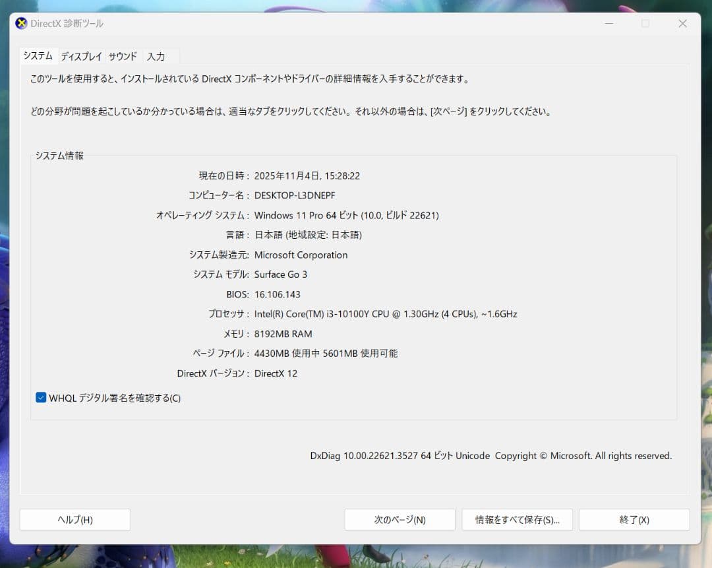The image size is (712, 568).
Task: Exit the tool with 終了(X)
Action: pyautogui.click(x=634, y=520)
